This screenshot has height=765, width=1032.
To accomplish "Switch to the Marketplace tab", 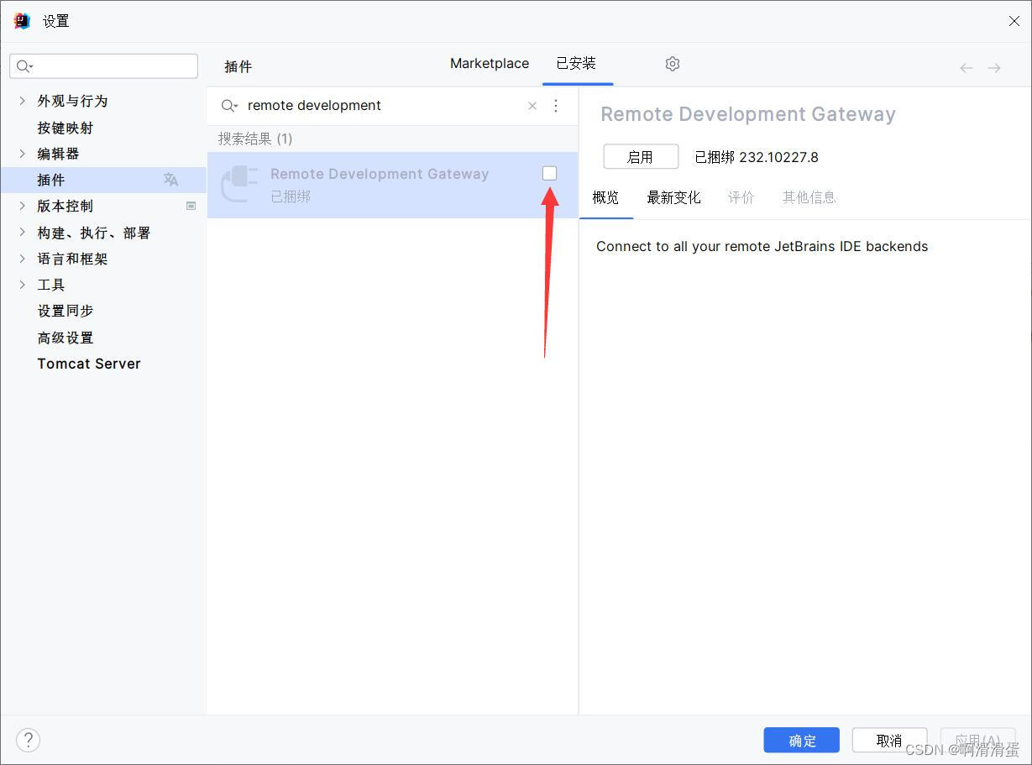I will click(489, 63).
